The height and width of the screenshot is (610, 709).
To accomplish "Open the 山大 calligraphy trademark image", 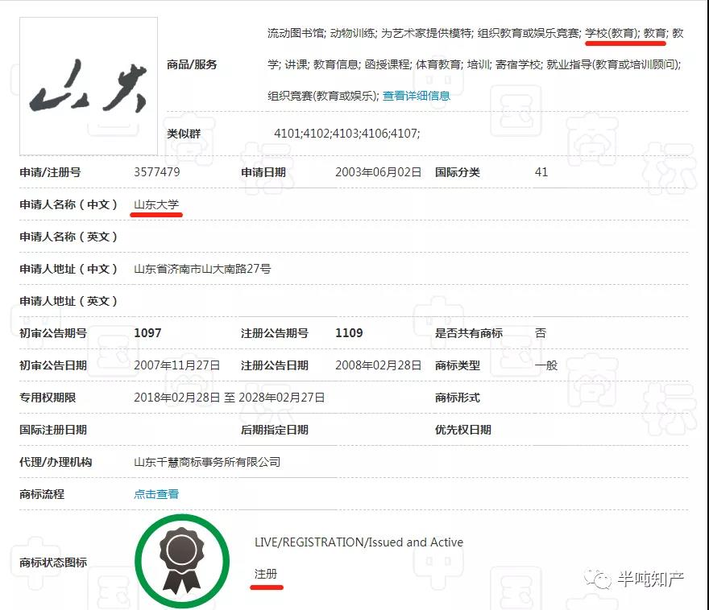I will point(89,86).
